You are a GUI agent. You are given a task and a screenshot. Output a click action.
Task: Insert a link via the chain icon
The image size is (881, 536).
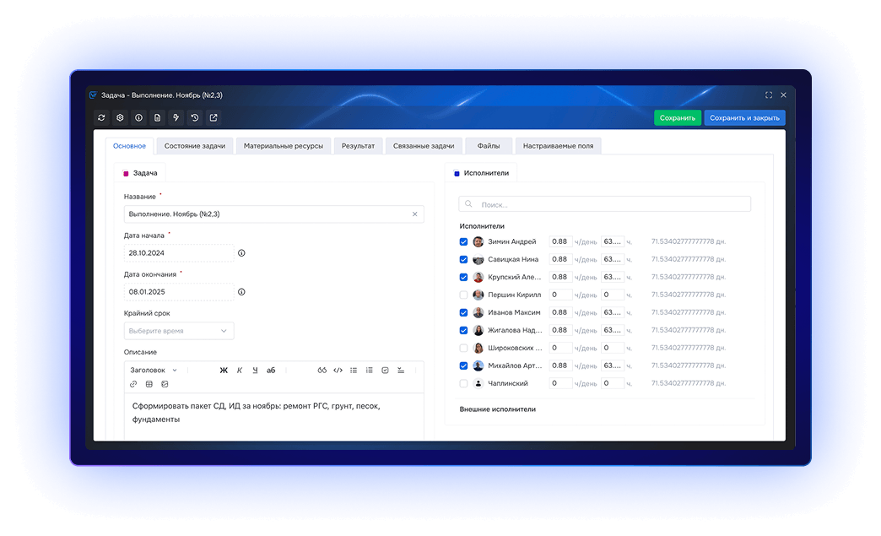click(133, 384)
